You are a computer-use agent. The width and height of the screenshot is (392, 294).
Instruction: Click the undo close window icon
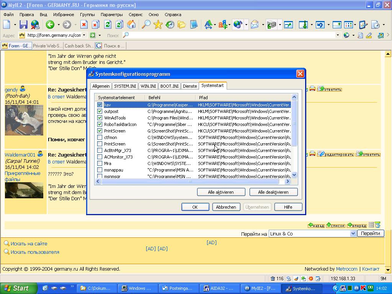point(320,24)
